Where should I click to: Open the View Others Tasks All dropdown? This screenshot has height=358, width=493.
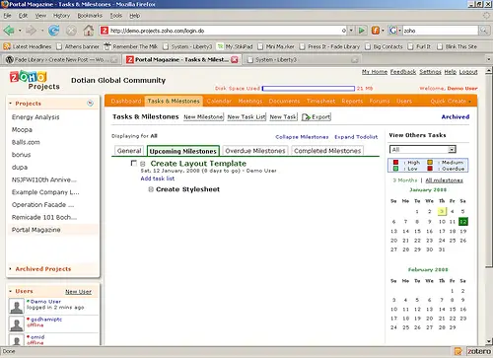coord(423,150)
